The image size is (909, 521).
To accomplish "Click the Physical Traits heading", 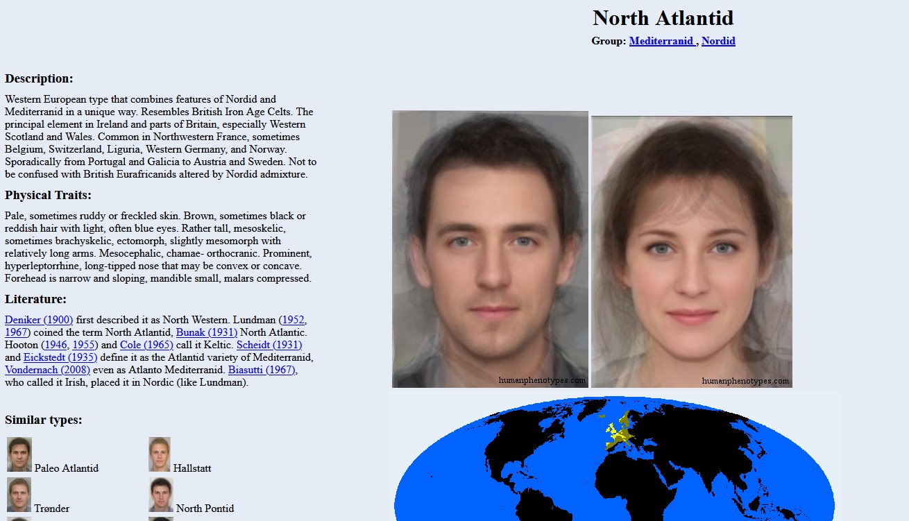I will [48, 195].
